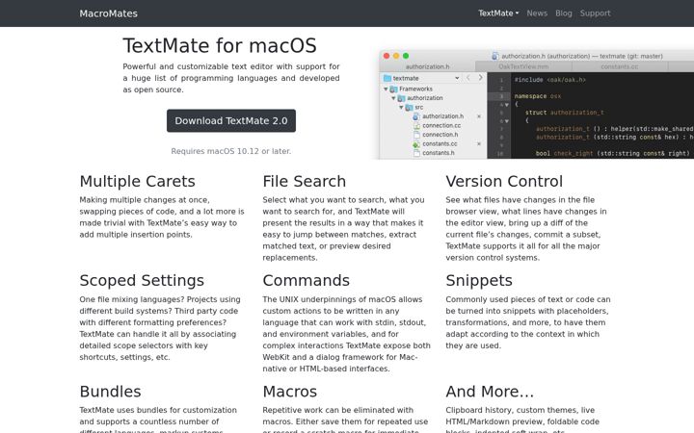Viewport: 694px width, 433px height.
Task: Click constants.cc file icon in tree
Action: coord(416,144)
